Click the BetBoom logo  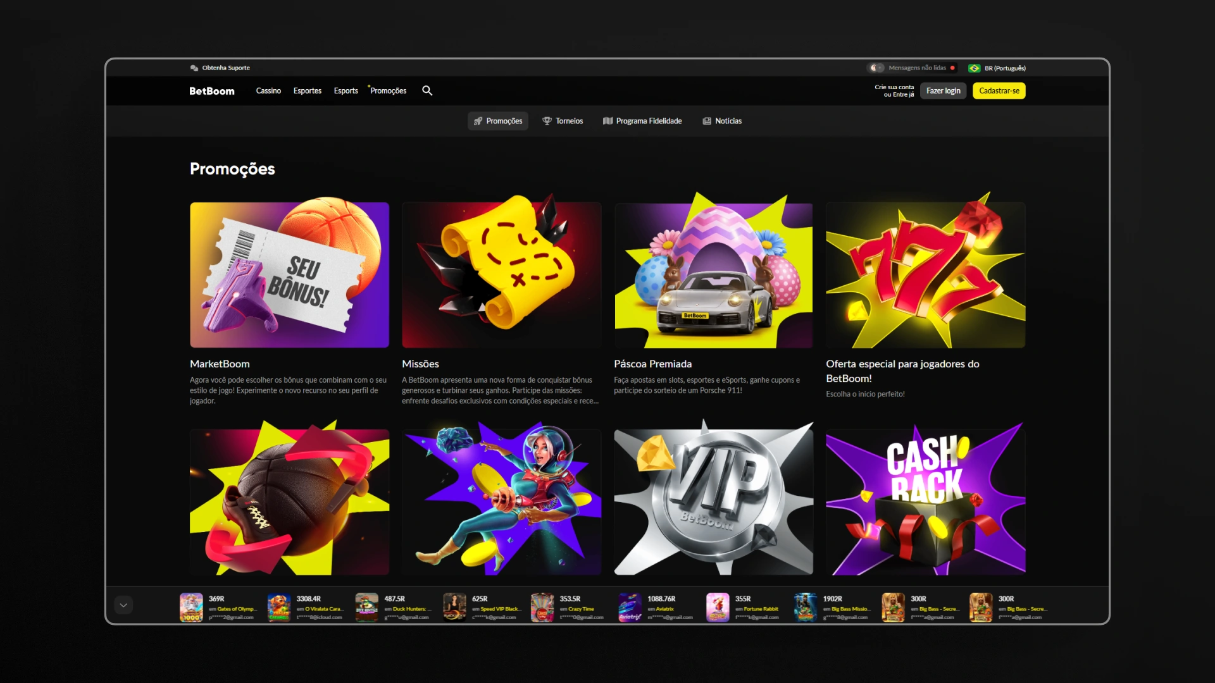tap(212, 91)
